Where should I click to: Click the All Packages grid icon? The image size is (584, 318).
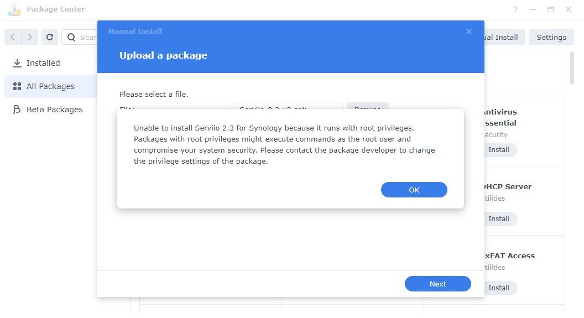click(x=17, y=86)
